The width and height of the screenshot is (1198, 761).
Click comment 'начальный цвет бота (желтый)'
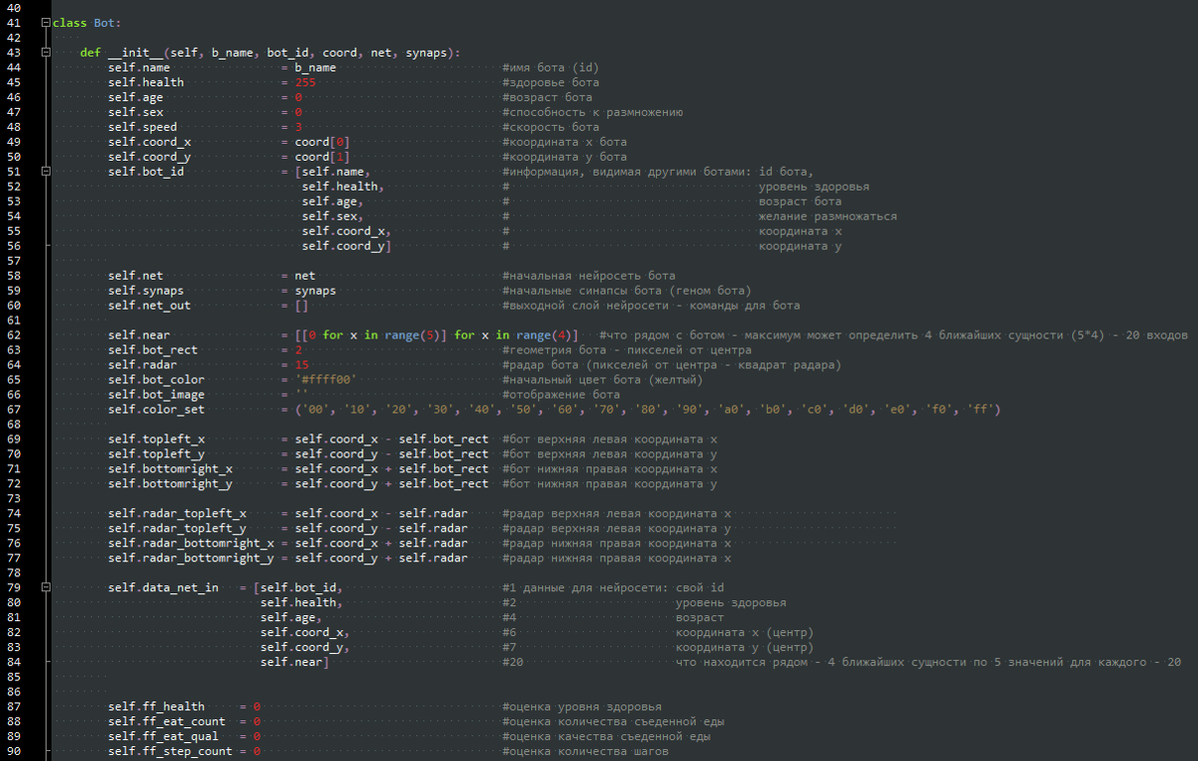tap(606, 380)
